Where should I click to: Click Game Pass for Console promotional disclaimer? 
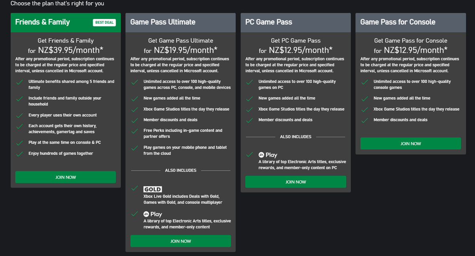(410, 65)
